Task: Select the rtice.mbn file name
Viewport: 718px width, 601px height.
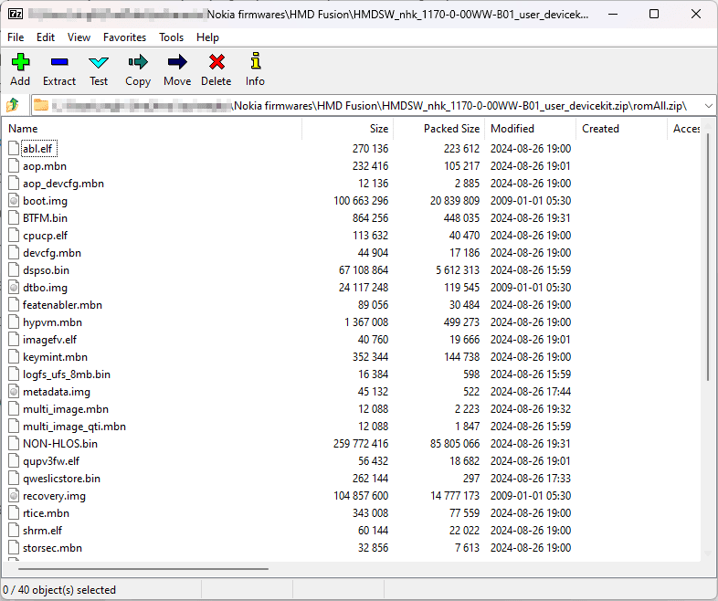Action: click(x=46, y=513)
